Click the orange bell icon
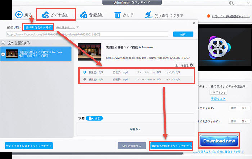Viewport: 252px width, 159px height. 208,16
